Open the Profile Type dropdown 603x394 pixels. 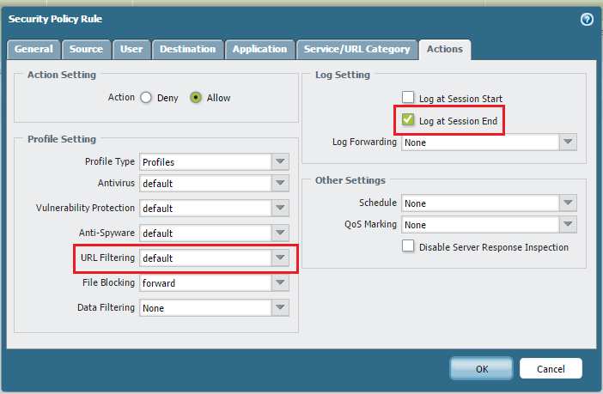(x=281, y=162)
